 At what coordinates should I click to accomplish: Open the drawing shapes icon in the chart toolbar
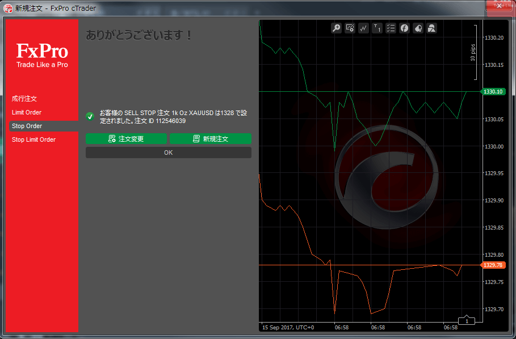pos(432,28)
